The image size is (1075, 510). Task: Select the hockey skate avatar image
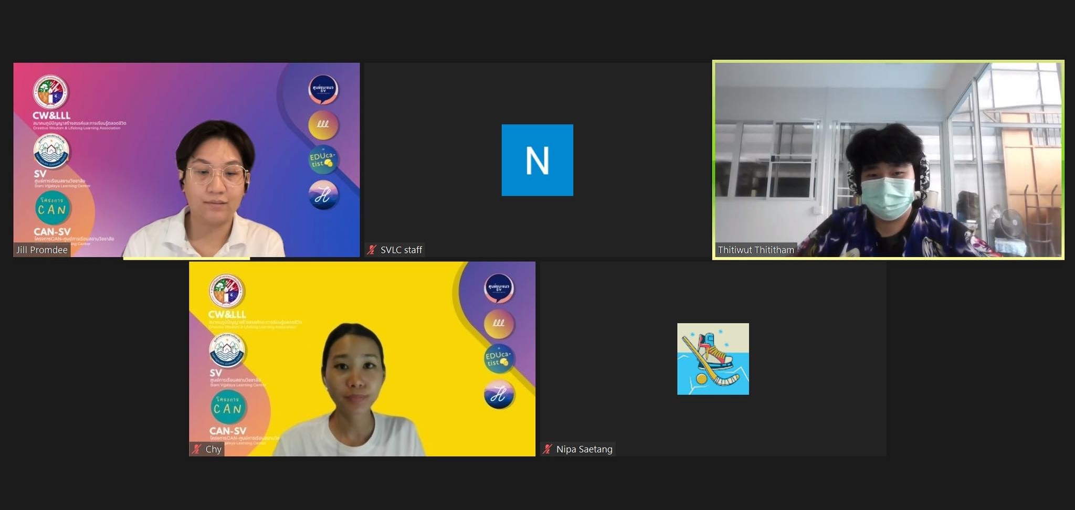(713, 359)
